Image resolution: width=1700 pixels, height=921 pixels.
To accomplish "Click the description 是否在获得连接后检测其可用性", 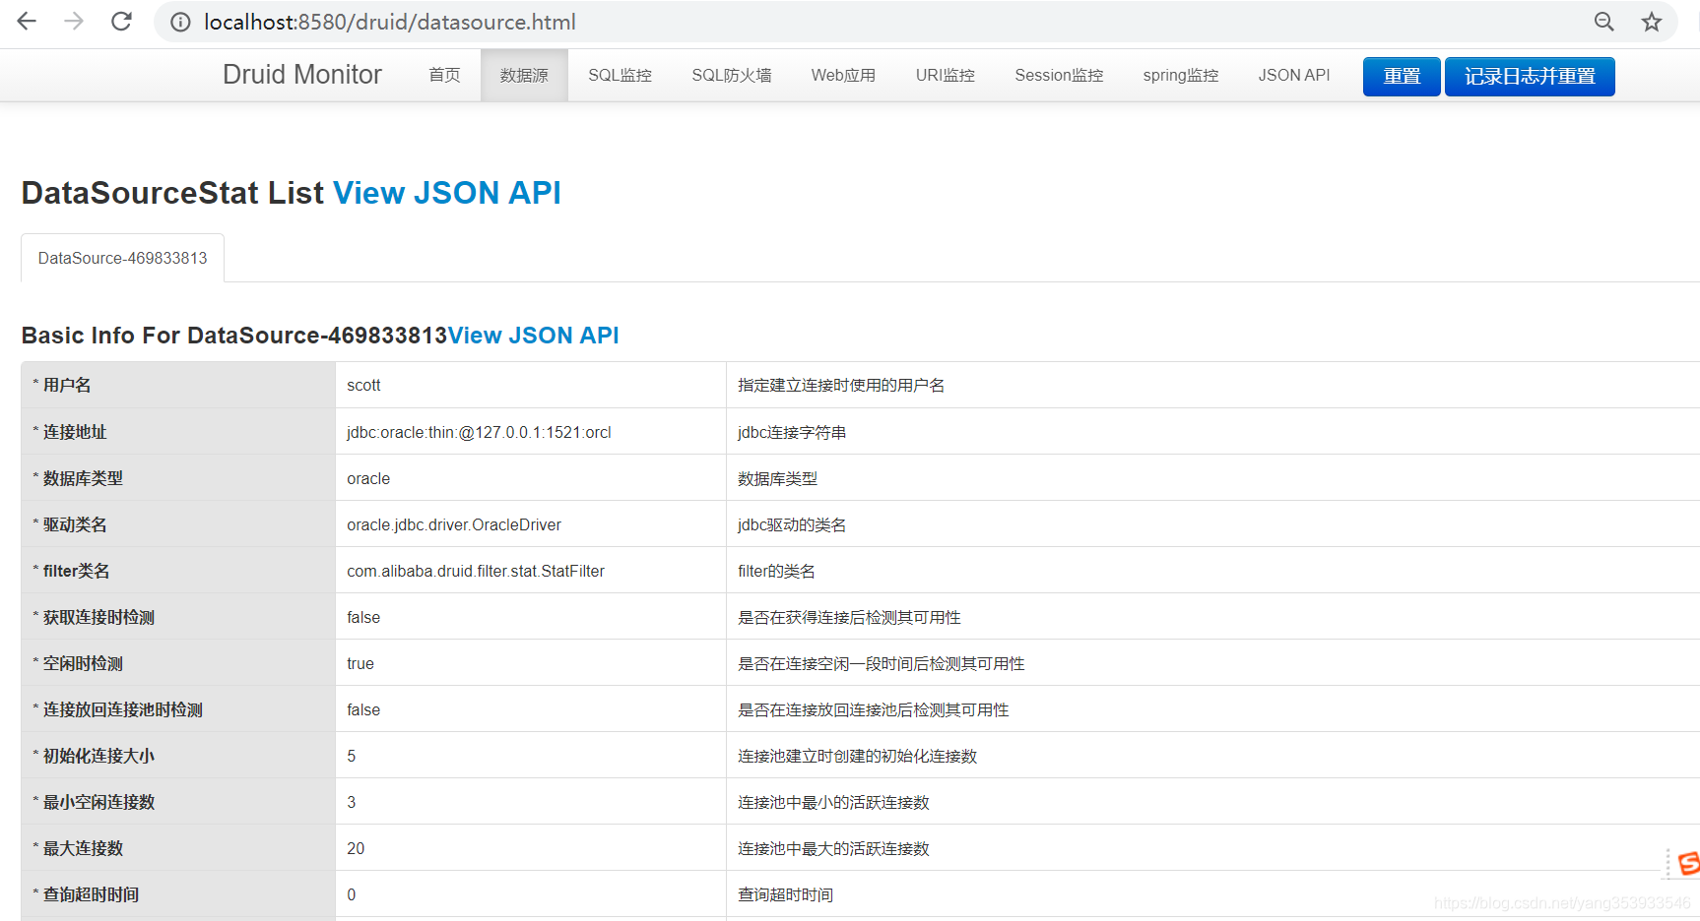I will tap(849, 617).
